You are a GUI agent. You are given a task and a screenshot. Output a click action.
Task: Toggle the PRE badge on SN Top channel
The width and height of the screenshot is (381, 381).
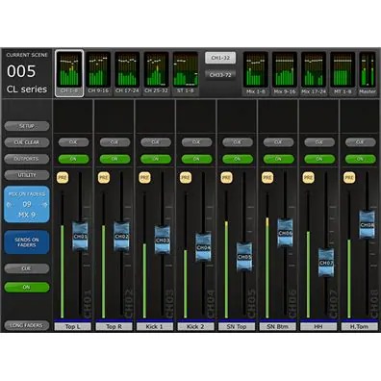click(x=226, y=177)
